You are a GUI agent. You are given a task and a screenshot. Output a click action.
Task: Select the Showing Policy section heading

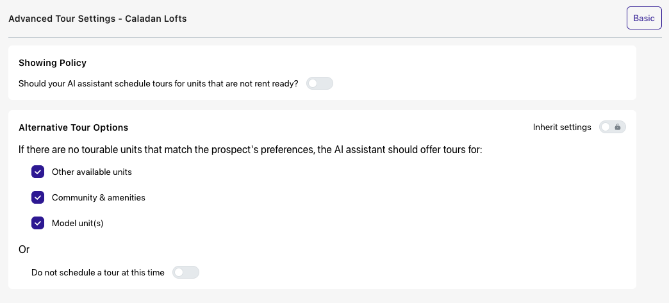click(53, 63)
